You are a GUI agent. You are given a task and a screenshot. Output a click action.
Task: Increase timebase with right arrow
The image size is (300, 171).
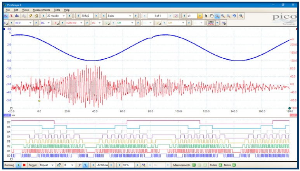pyautogui.click(x=69, y=16)
